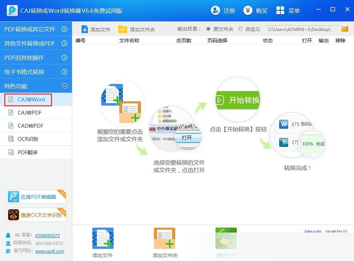Select OCR识别 in sidebar
This screenshot has height=261, width=354.
(x=36, y=139)
